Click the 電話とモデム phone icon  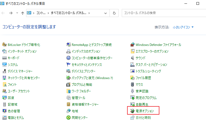pos(5,118)
